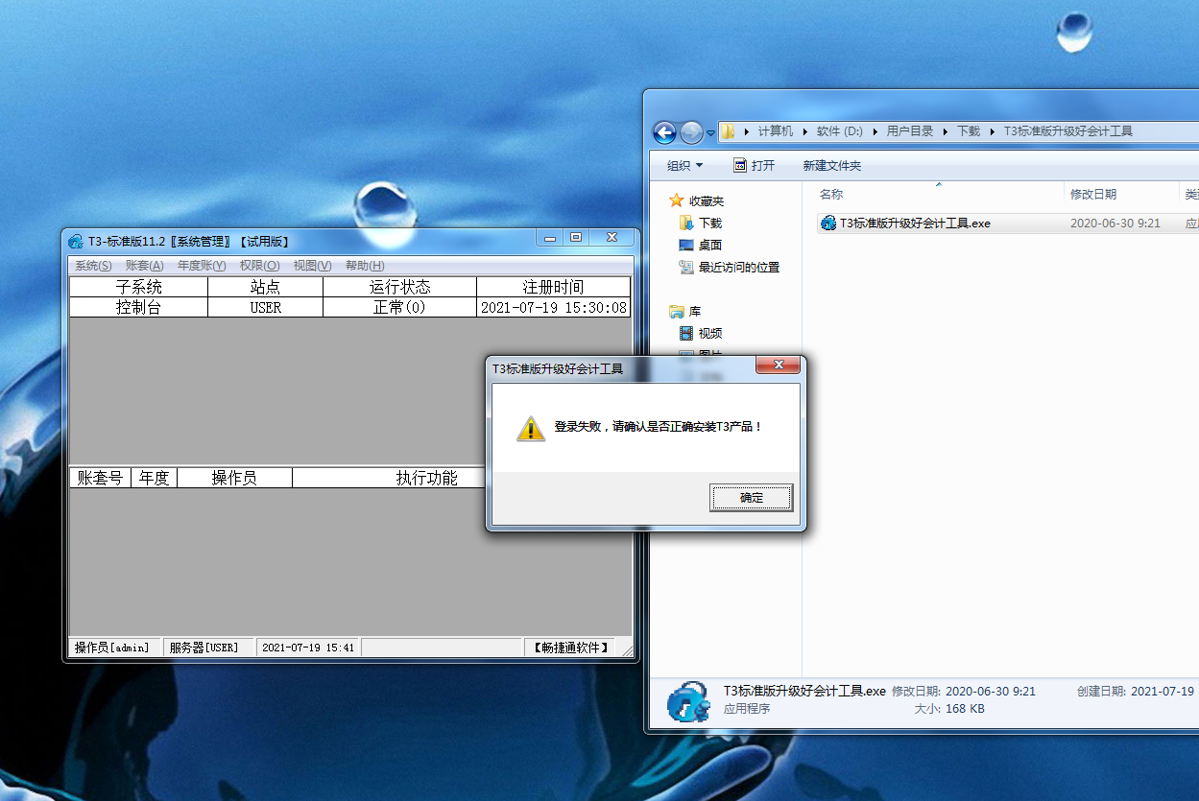Click the 账套号 column header
This screenshot has width=1199, height=801.
tap(100, 478)
